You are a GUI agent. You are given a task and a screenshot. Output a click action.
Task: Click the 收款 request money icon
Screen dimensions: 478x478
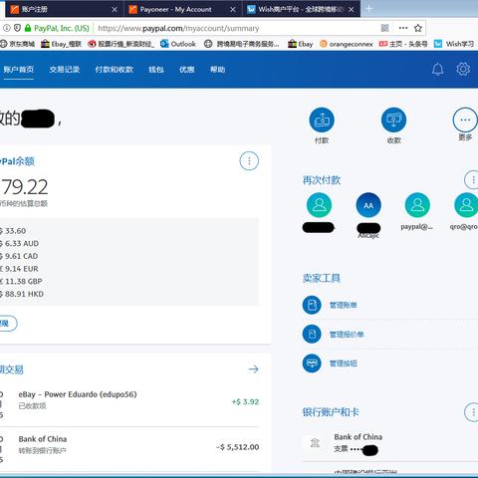point(393,119)
